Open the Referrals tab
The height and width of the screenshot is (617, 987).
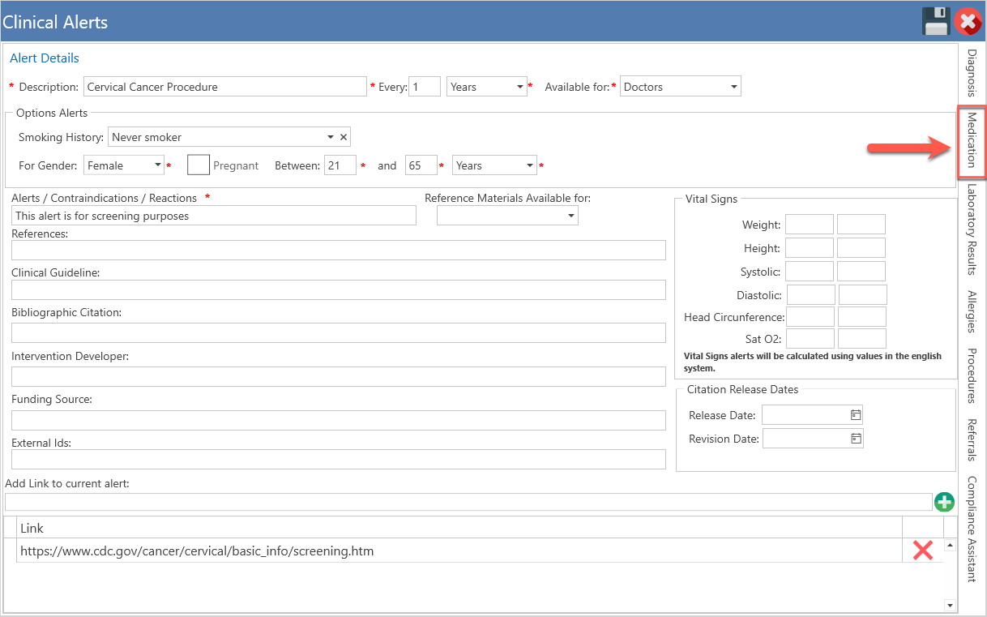click(x=972, y=440)
